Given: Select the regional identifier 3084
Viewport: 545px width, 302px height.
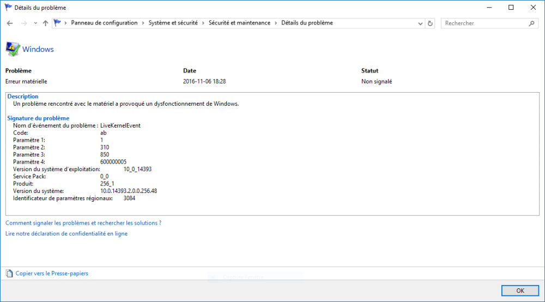Looking at the screenshot, I should 129,198.
